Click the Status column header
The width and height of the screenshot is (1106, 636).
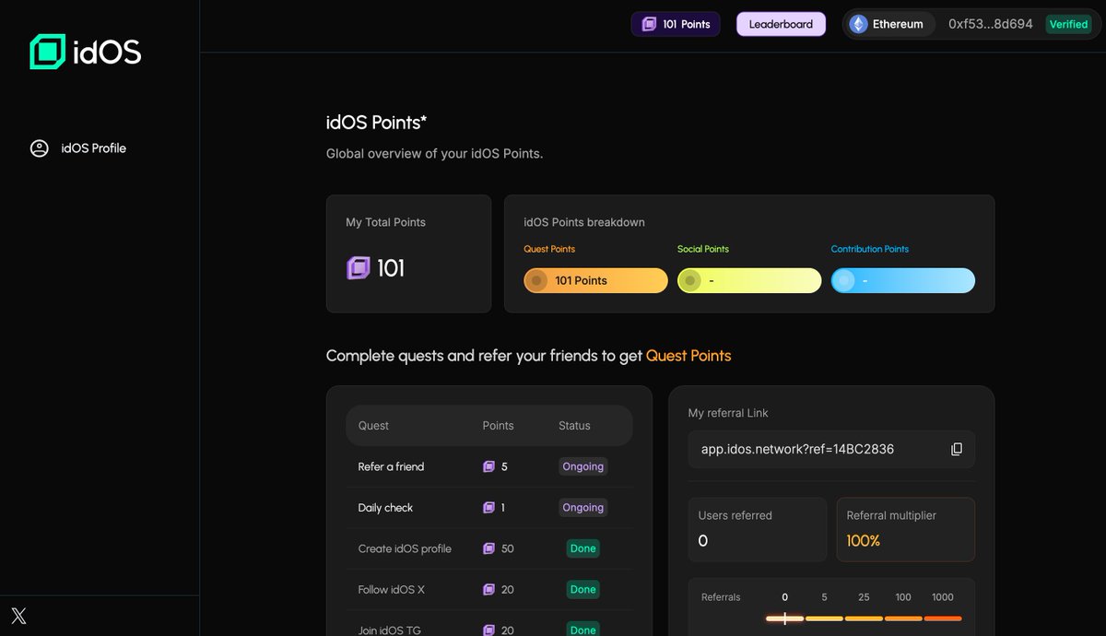pos(574,426)
